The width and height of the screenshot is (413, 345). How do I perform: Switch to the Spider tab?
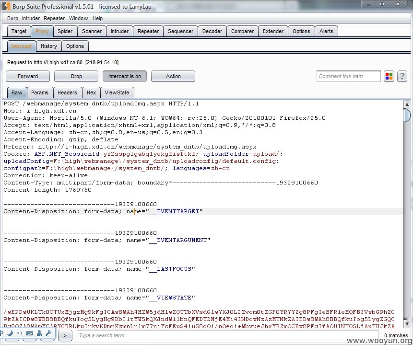pyautogui.click(x=65, y=31)
